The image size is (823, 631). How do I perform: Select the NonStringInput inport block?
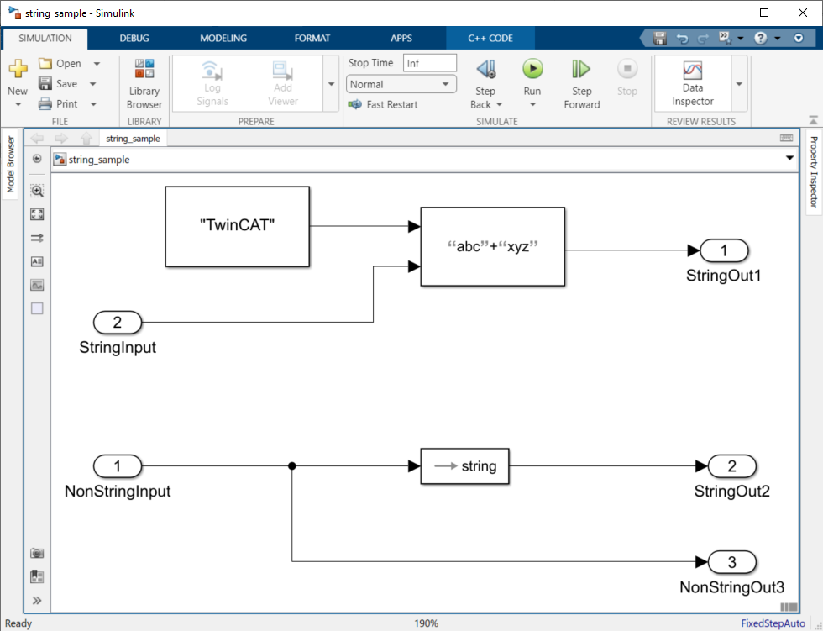click(118, 466)
